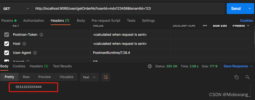Open the Send button arrow dropdown
The width and height of the screenshot is (255, 100).
click(250, 9)
